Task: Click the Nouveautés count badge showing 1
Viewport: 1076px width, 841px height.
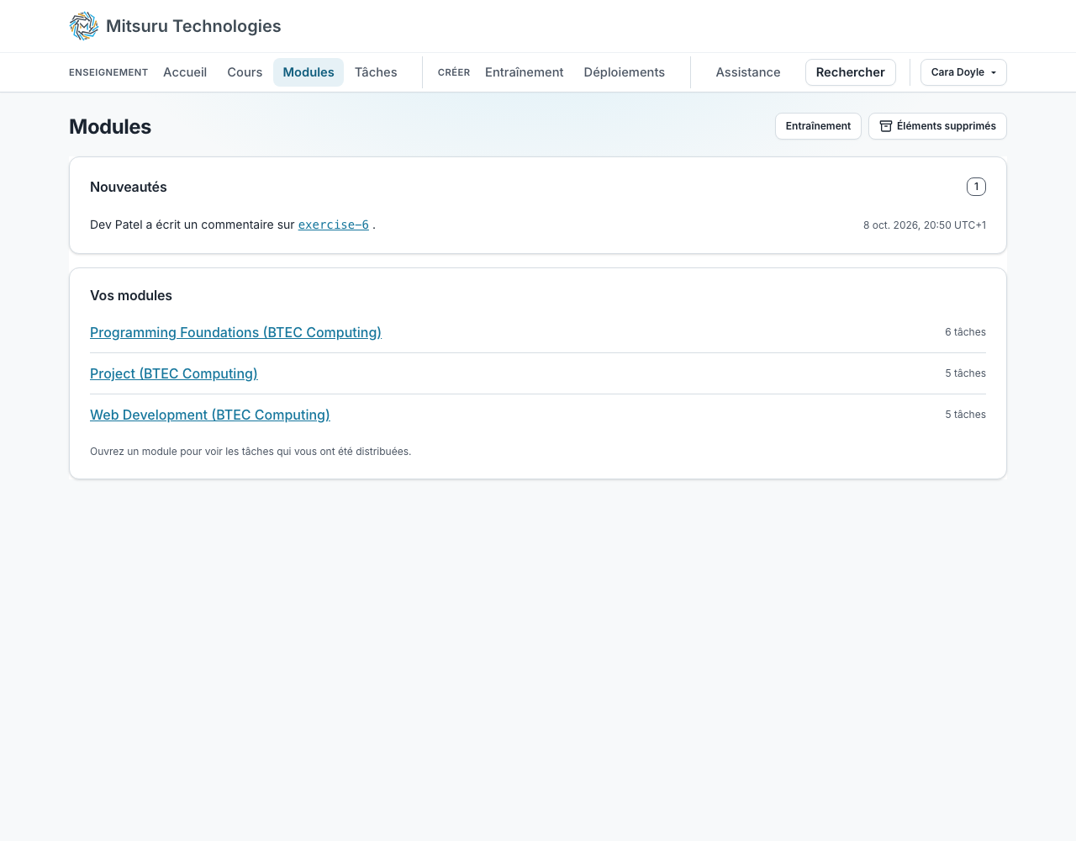Action: 976,187
